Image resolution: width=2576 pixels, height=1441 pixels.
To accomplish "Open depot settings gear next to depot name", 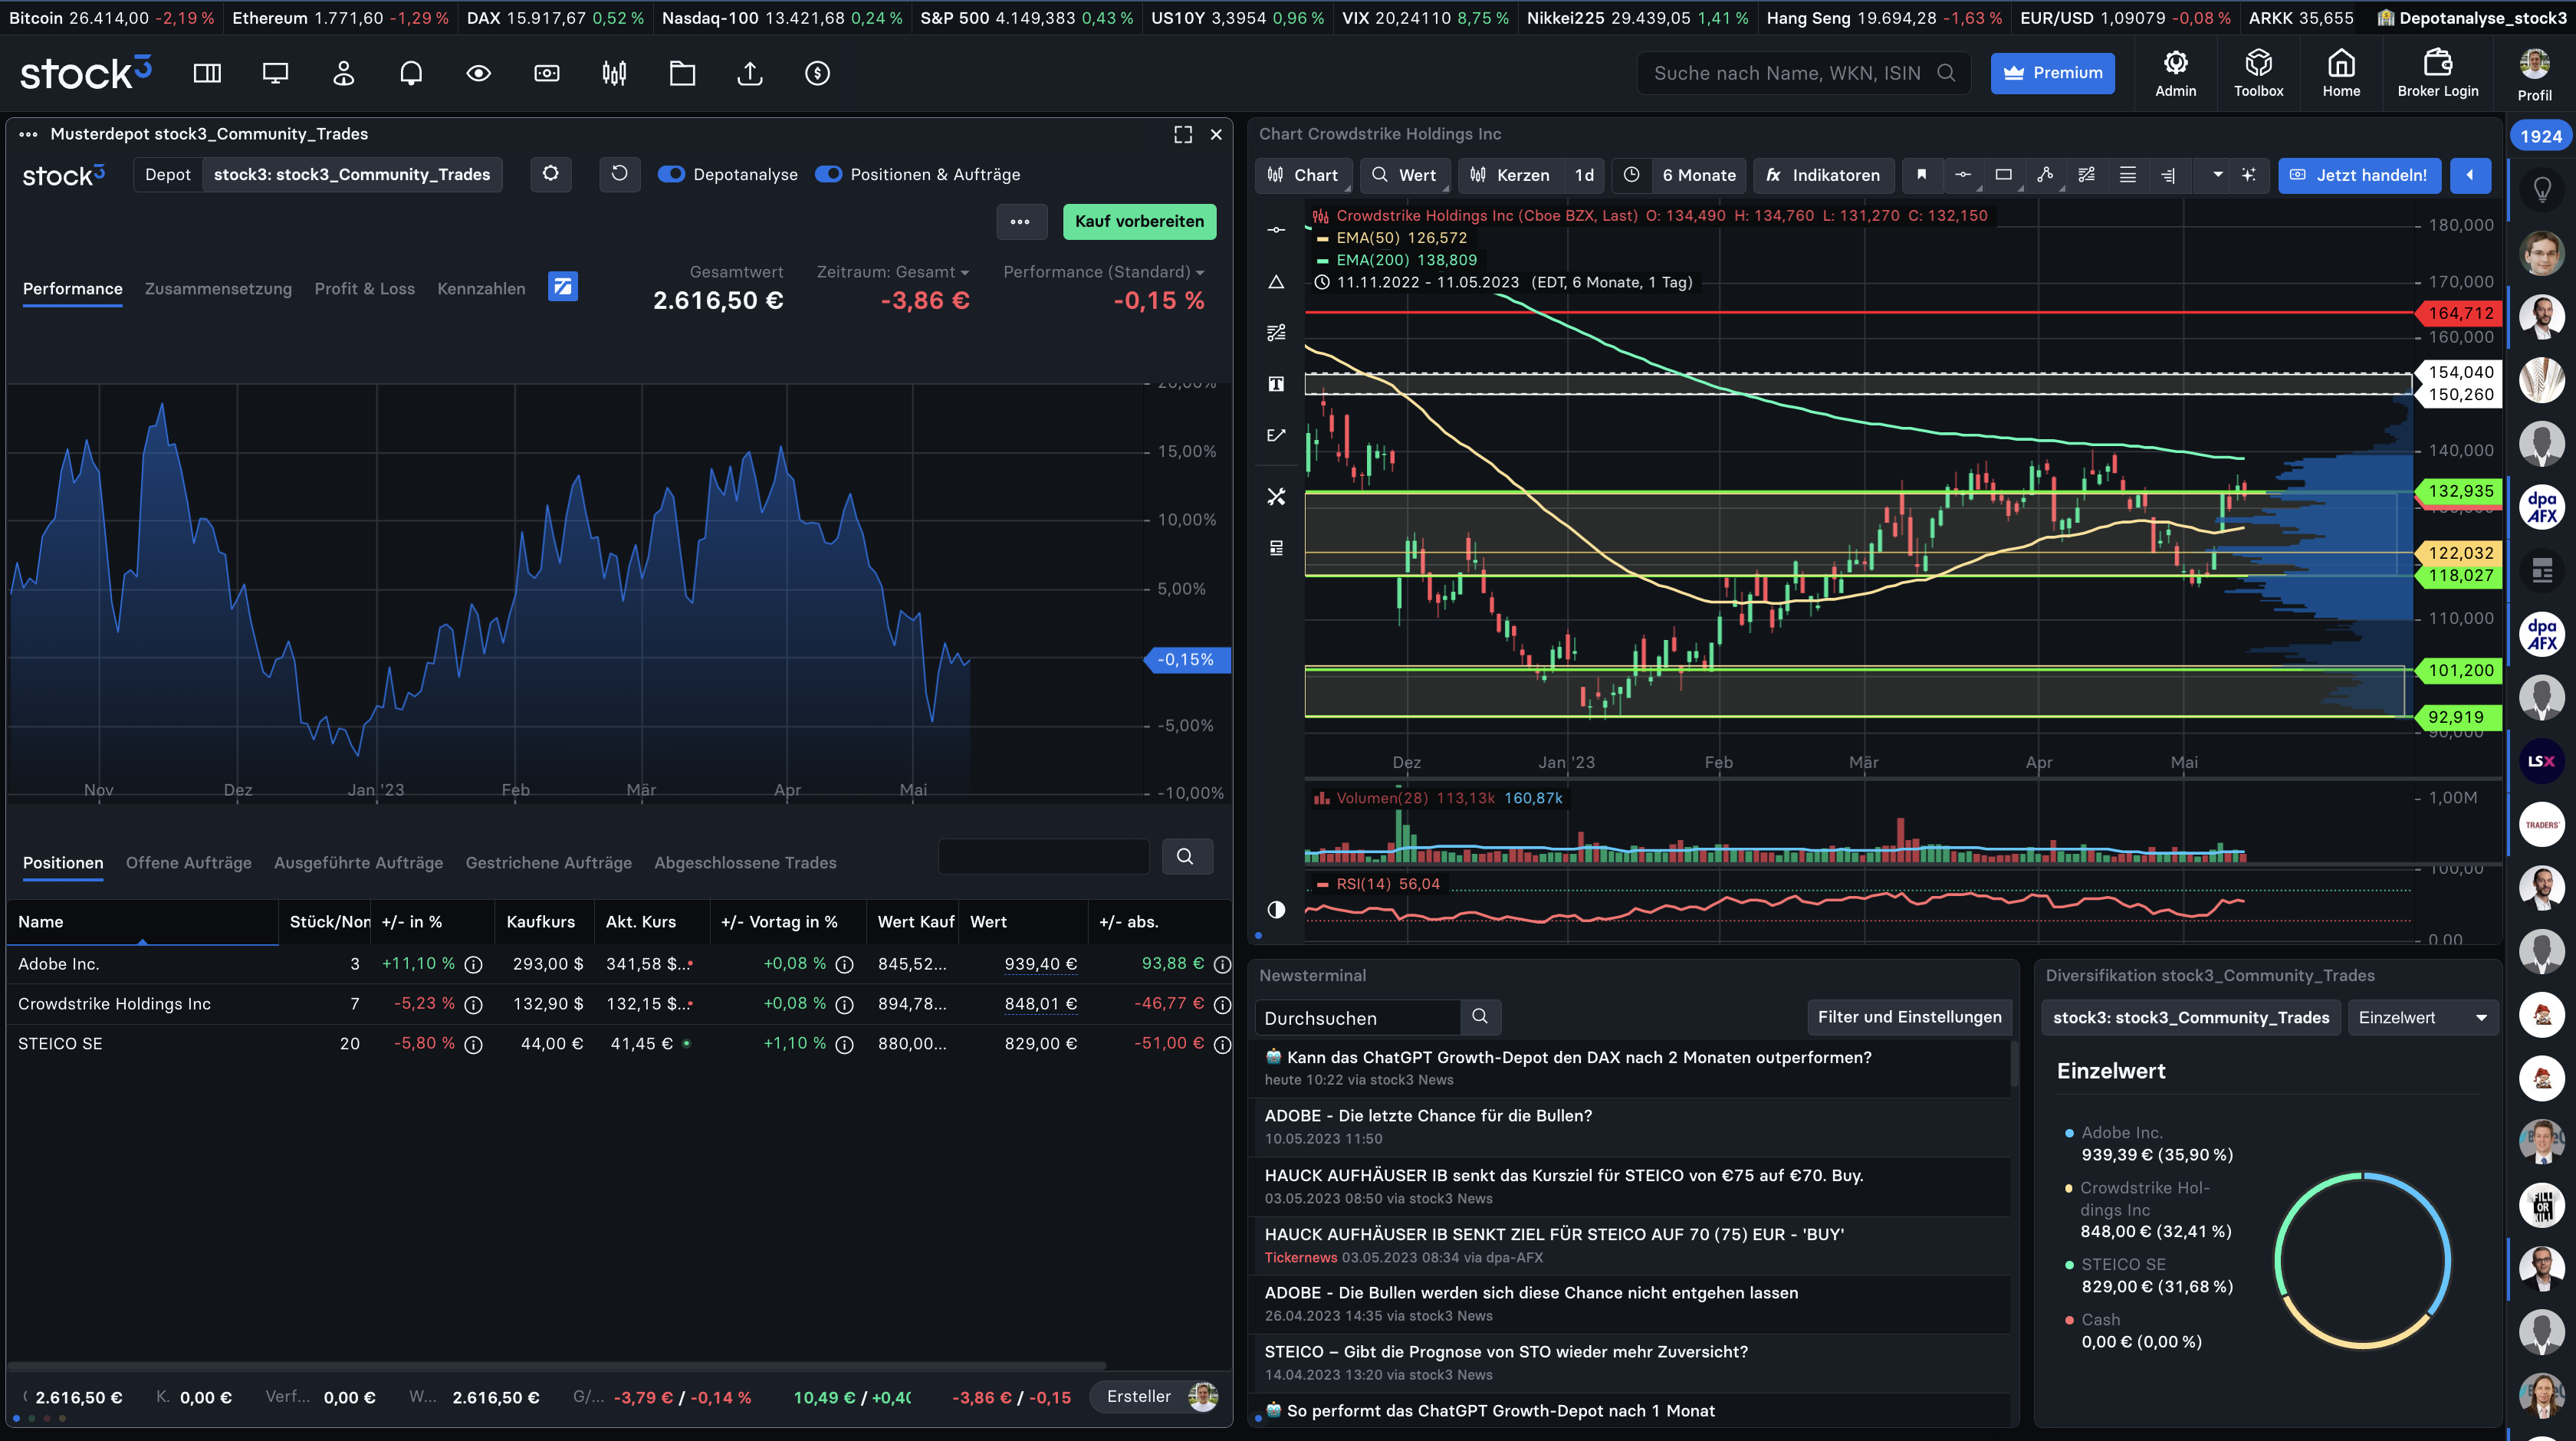I will 551,174.
